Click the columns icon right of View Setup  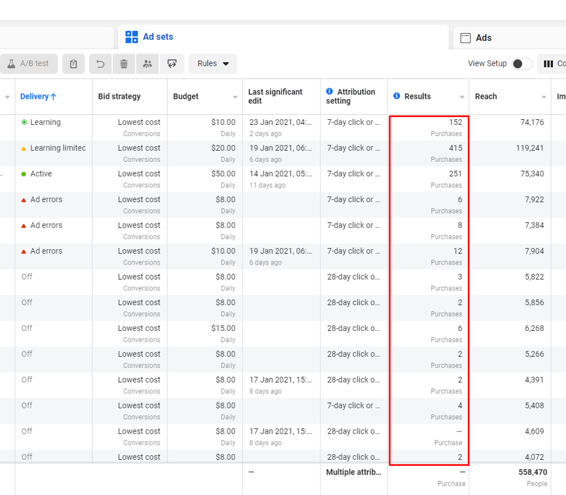click(548, 64)
